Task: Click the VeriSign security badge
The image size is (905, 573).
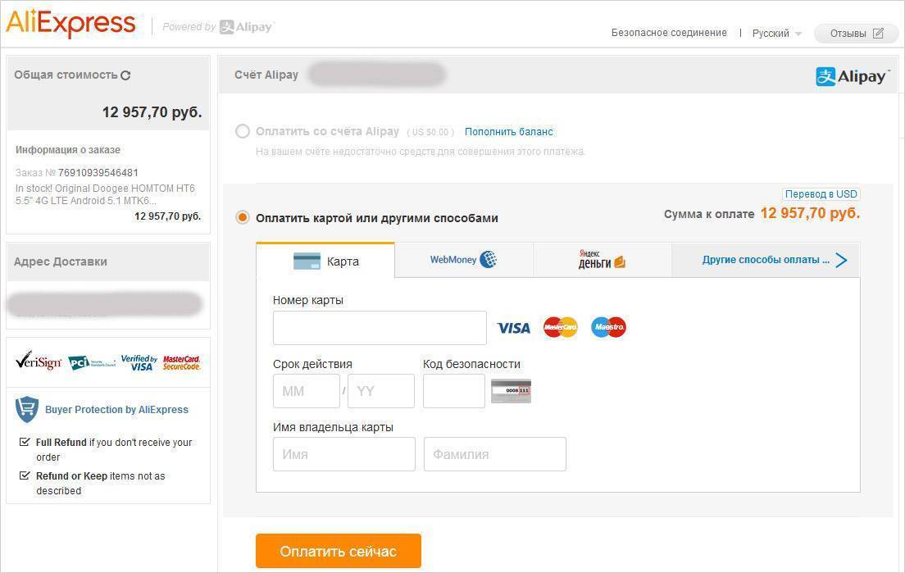Action: click(39, 362)
